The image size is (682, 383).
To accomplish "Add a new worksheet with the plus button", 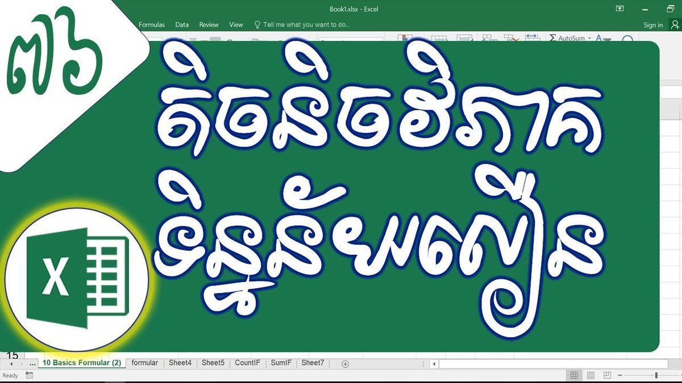I will point(344,363).
